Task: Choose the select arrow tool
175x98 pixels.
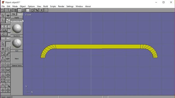Action: pyautogui.click(x=3, y=44)
